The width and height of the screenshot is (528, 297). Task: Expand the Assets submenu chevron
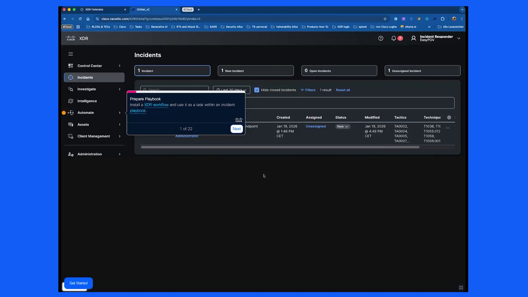pyautogui.click(x=120, y=125)
